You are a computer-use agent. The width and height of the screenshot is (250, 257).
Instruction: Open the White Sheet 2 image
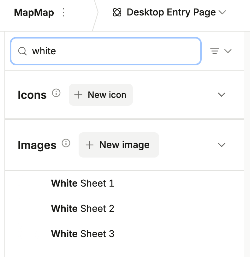[x=82, y=208]
